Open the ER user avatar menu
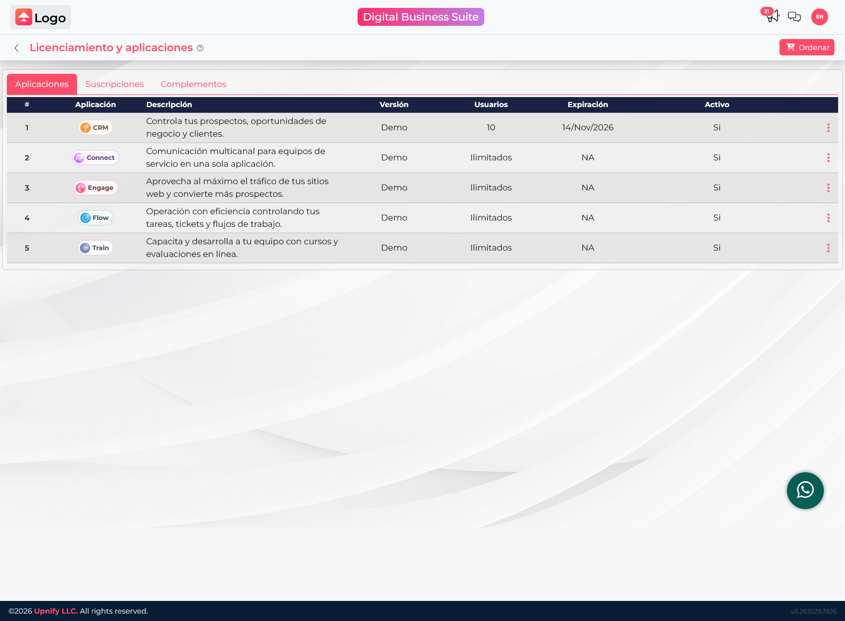Screen dimensions: 845x621 [820, 17]
